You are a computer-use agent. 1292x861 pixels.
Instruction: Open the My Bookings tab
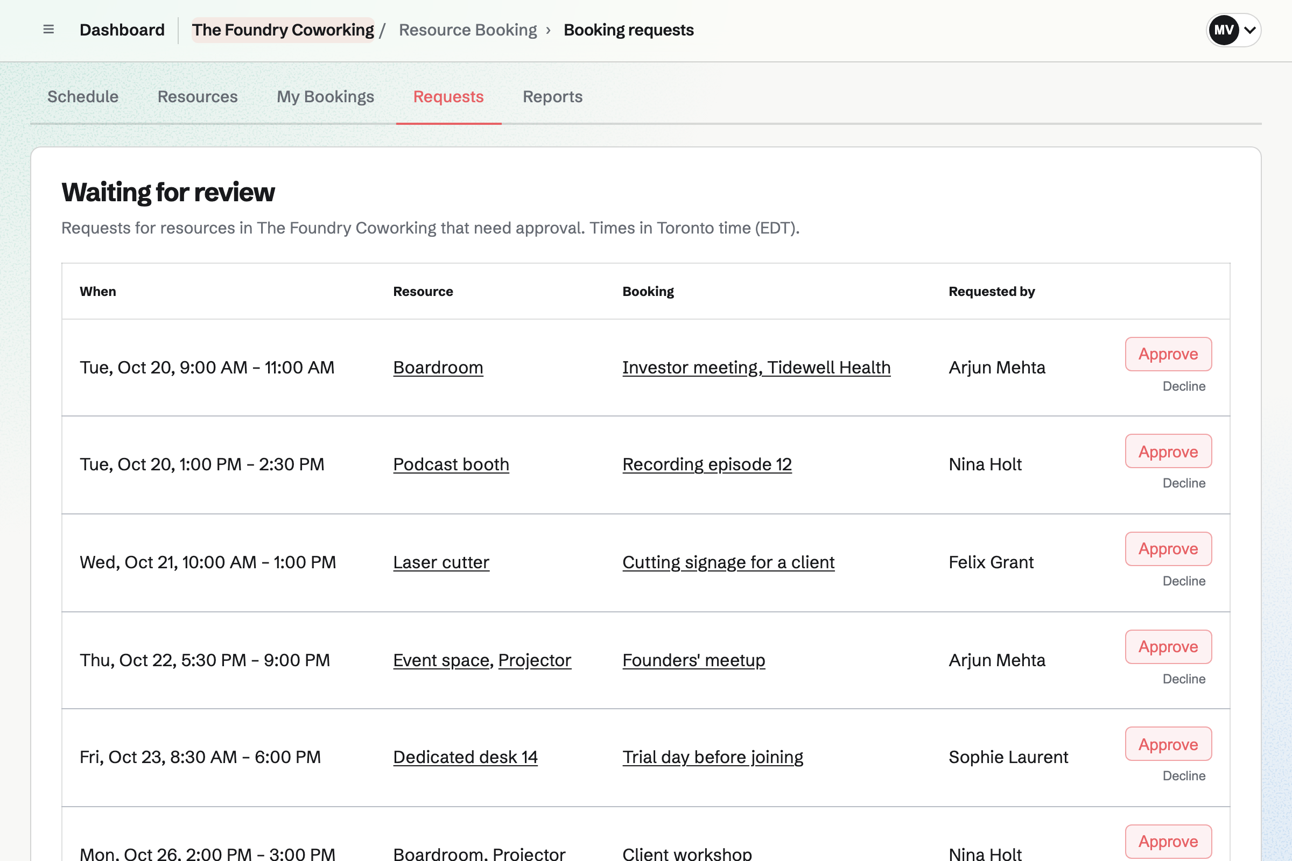click(325, 97)
